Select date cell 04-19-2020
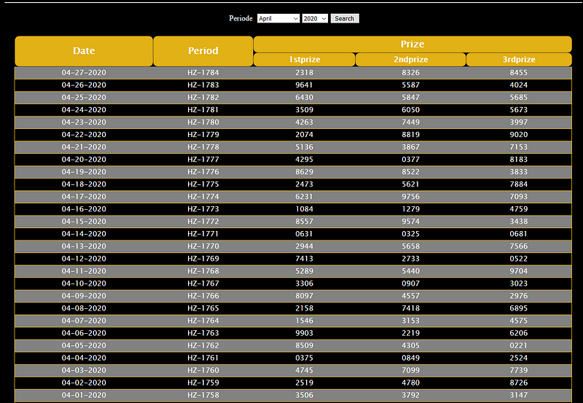 pyautogui.click(x=84, y=172)
